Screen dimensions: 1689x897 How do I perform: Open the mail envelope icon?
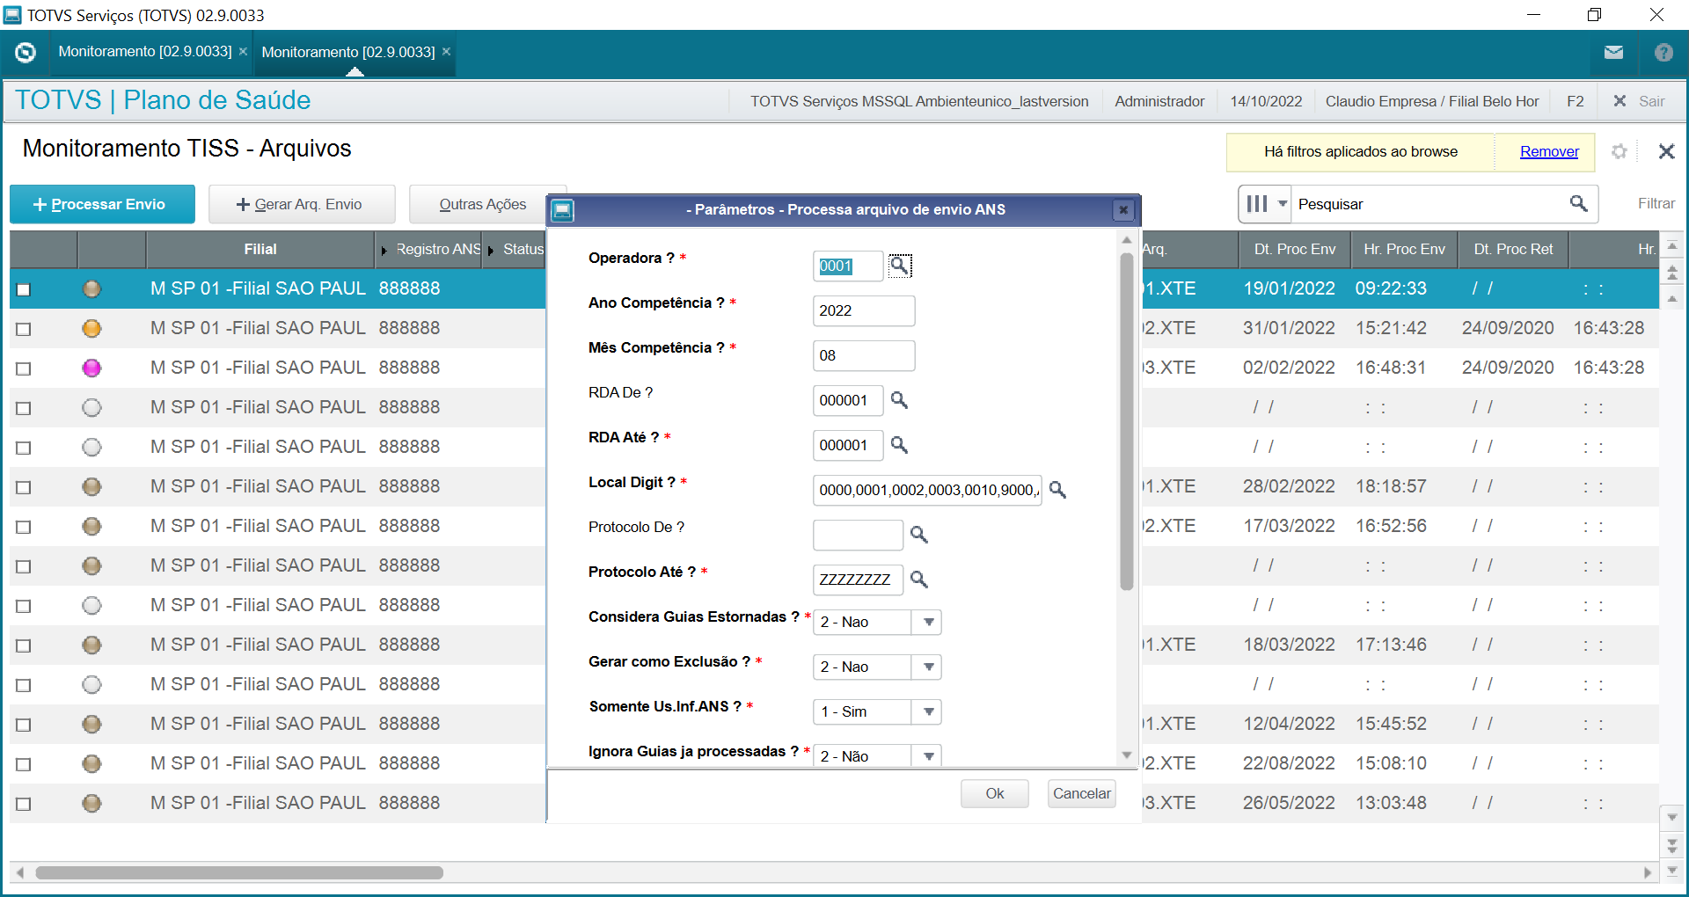pyautogui.click(x=1613, y=53)
